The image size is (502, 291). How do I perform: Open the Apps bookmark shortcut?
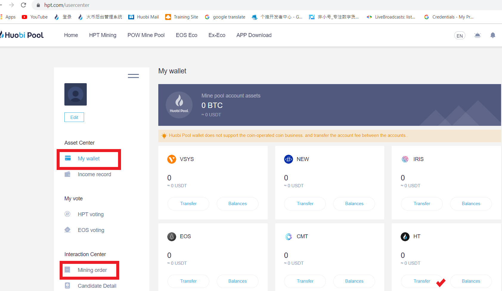(x=8, y=17)
